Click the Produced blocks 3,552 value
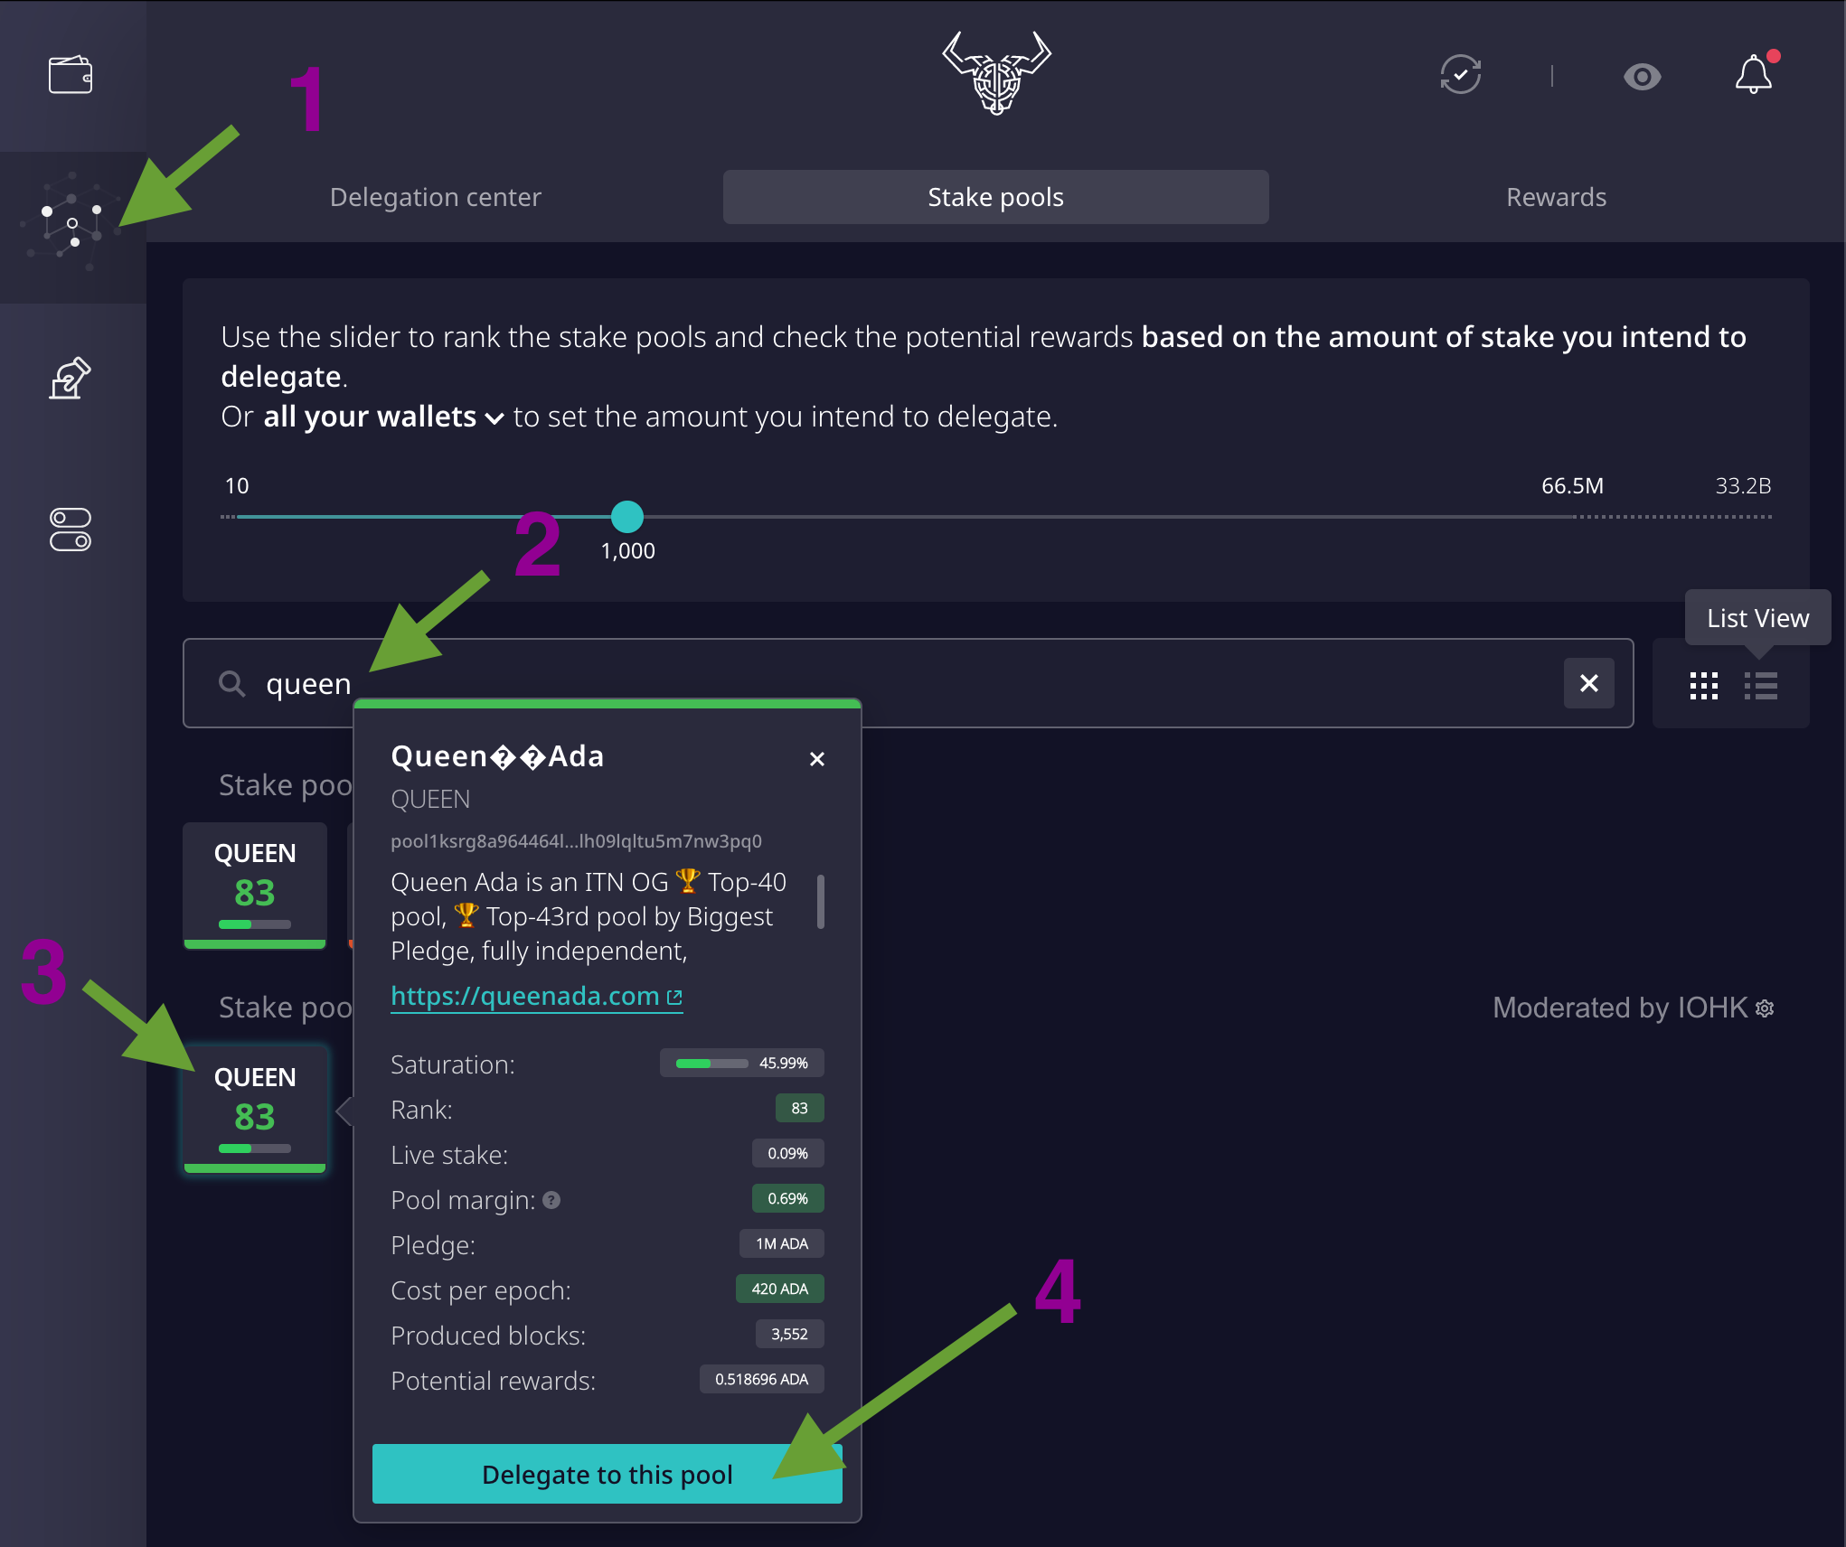 pyautogui.click(x=789, y=1334)
